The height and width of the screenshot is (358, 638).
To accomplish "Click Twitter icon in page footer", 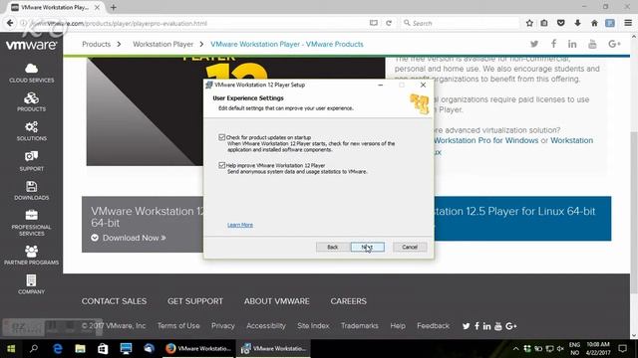I will [466, 326].
